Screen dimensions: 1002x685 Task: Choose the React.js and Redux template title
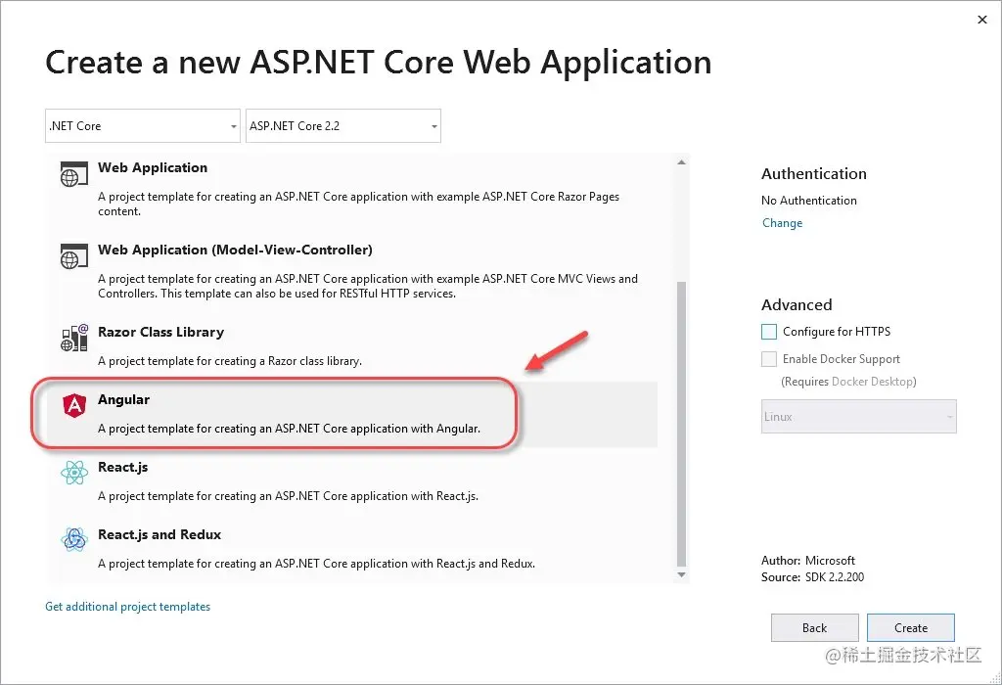tap(159, 535)
